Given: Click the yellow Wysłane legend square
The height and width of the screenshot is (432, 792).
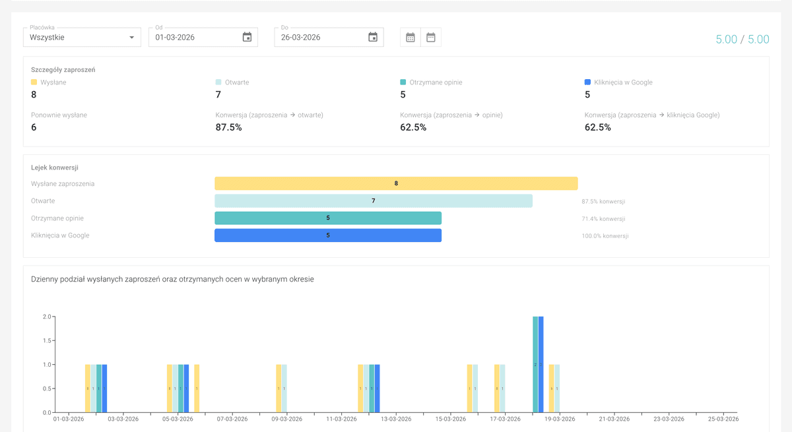Looking at the screenshot, I should coord(34,82).
